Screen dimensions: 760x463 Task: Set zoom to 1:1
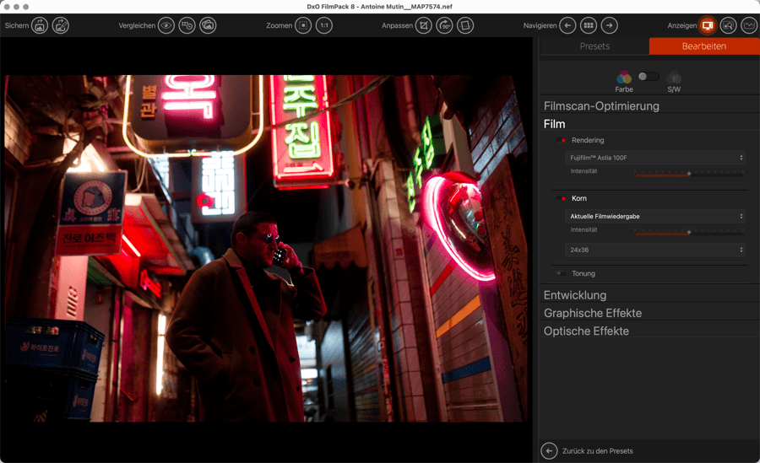(x=324, y=26)
